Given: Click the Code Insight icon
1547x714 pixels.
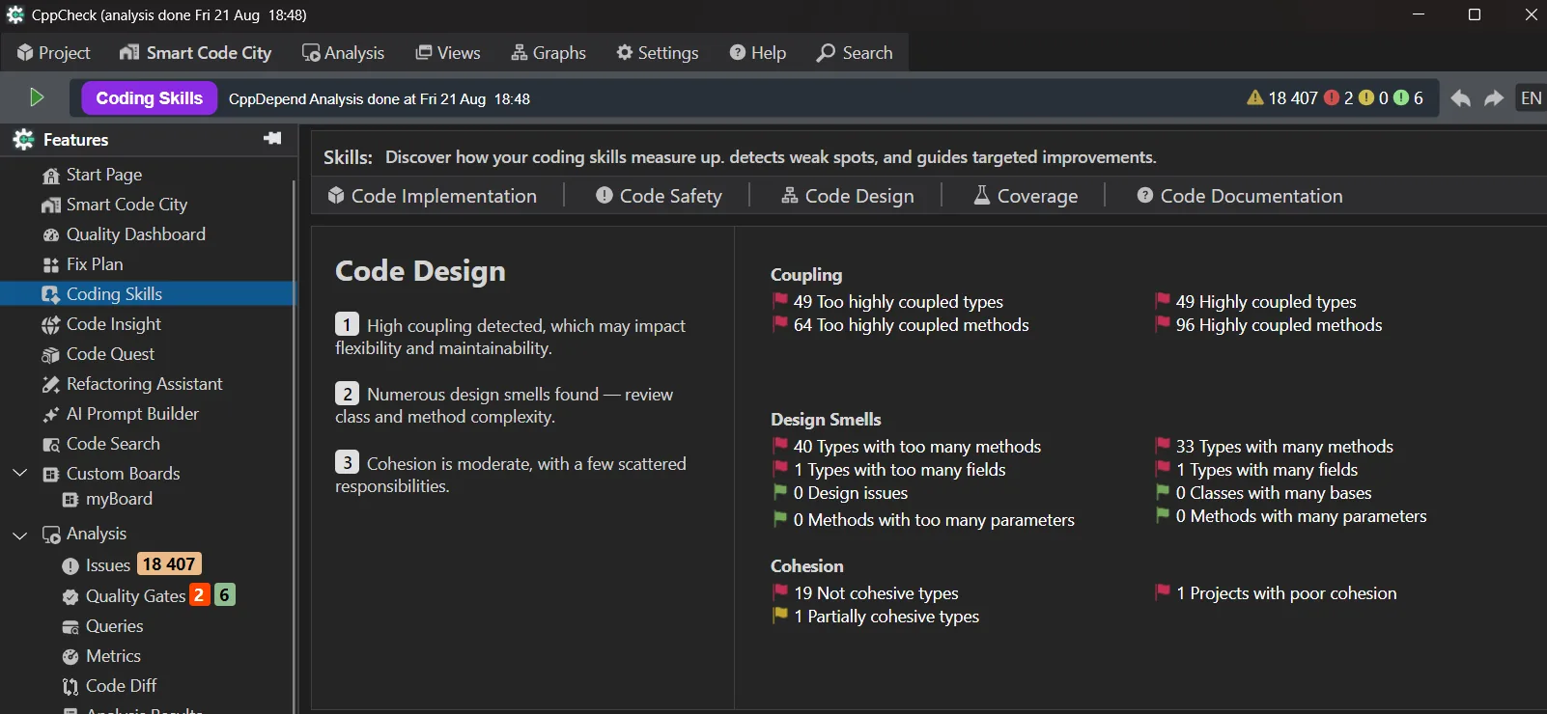Looking at the screenshot, I should [x=51, y=325].
